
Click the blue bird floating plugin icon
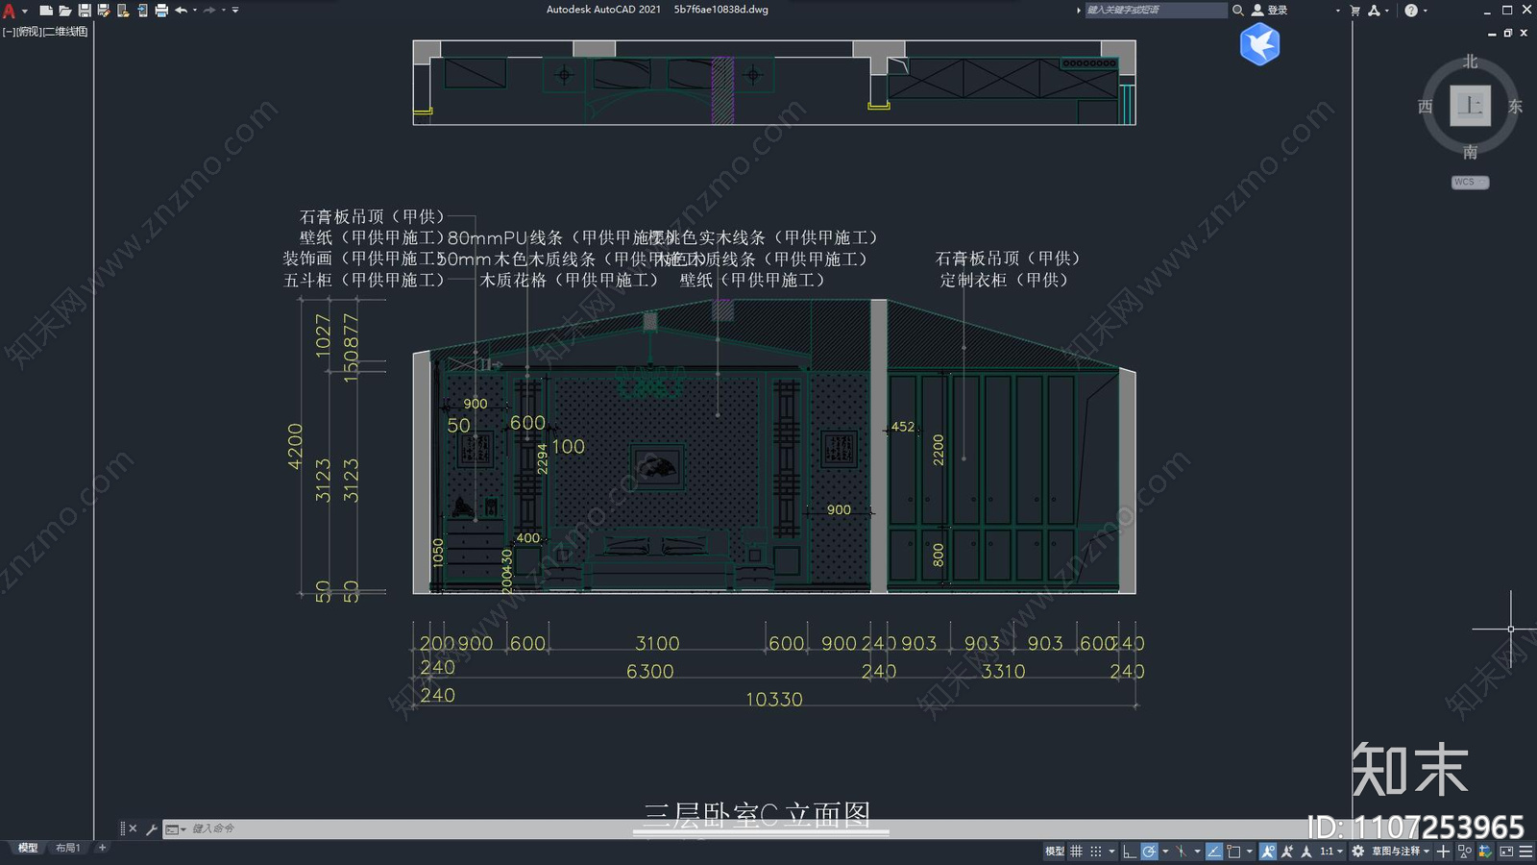coord(1259,44)
